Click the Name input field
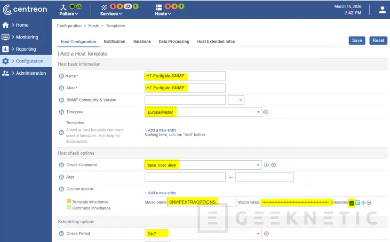Screen dimensions: 390x242 tap(185, 76)
